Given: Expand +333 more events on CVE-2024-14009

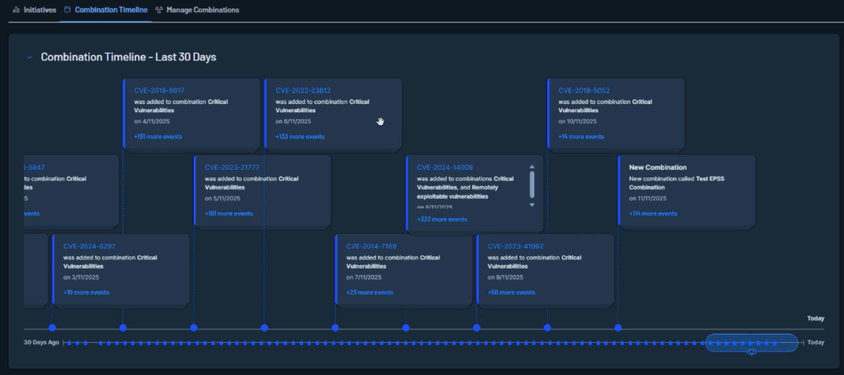Looking at the screenshot, I should (x=442, y=219).
